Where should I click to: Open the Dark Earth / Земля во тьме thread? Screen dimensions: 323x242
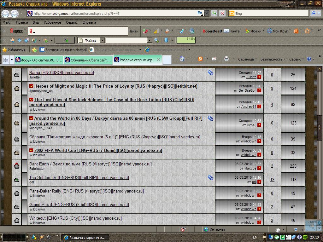[x=91, y=164]
